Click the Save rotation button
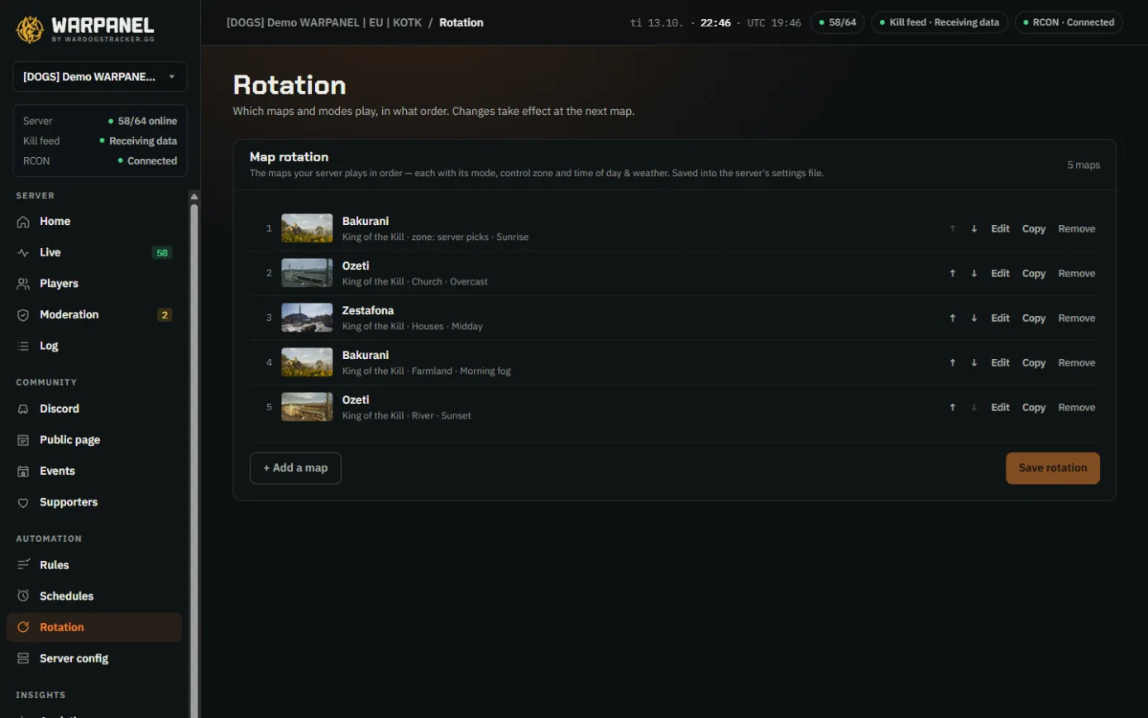 click(x=1053, y=468)
